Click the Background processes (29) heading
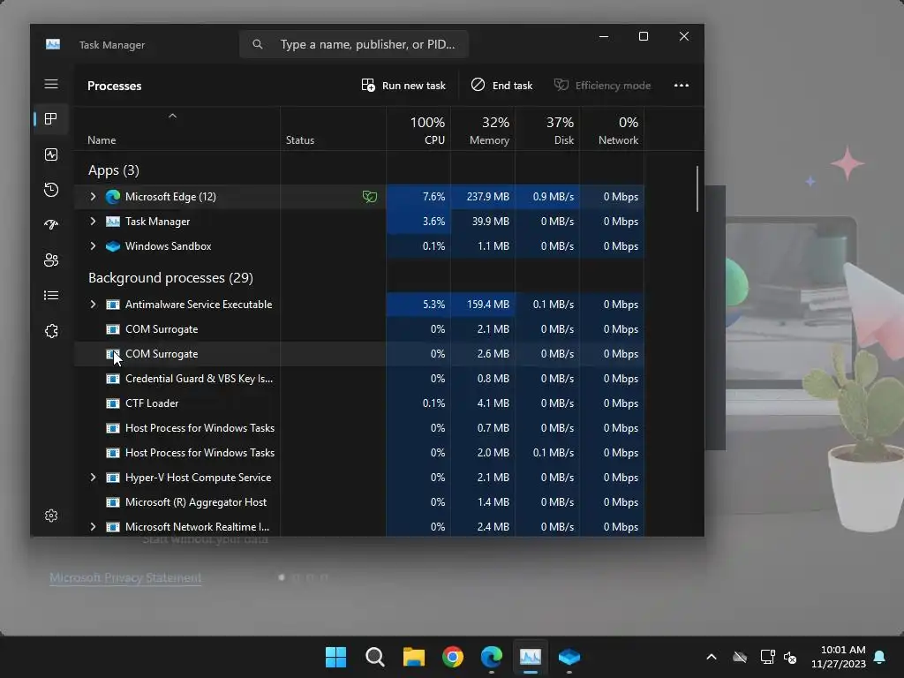Image resolution: width=904 pixels, height=678 pixels. pyautogui.click(x=170, y=278)
